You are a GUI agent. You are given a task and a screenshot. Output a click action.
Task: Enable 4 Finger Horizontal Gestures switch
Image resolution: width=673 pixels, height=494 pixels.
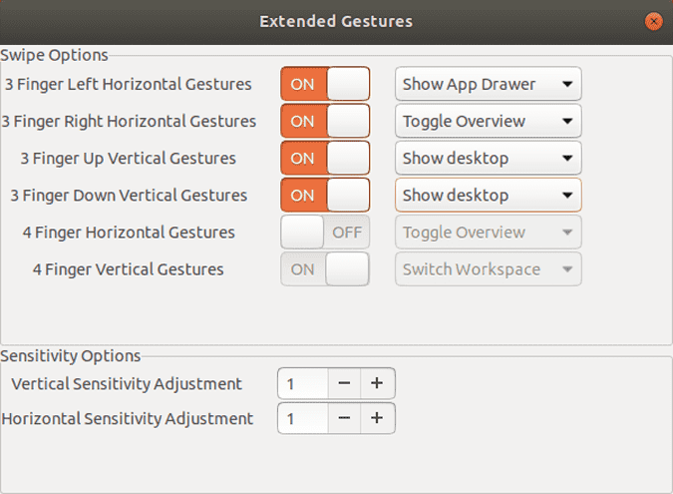pyautogui.click(x=325, y=232)
